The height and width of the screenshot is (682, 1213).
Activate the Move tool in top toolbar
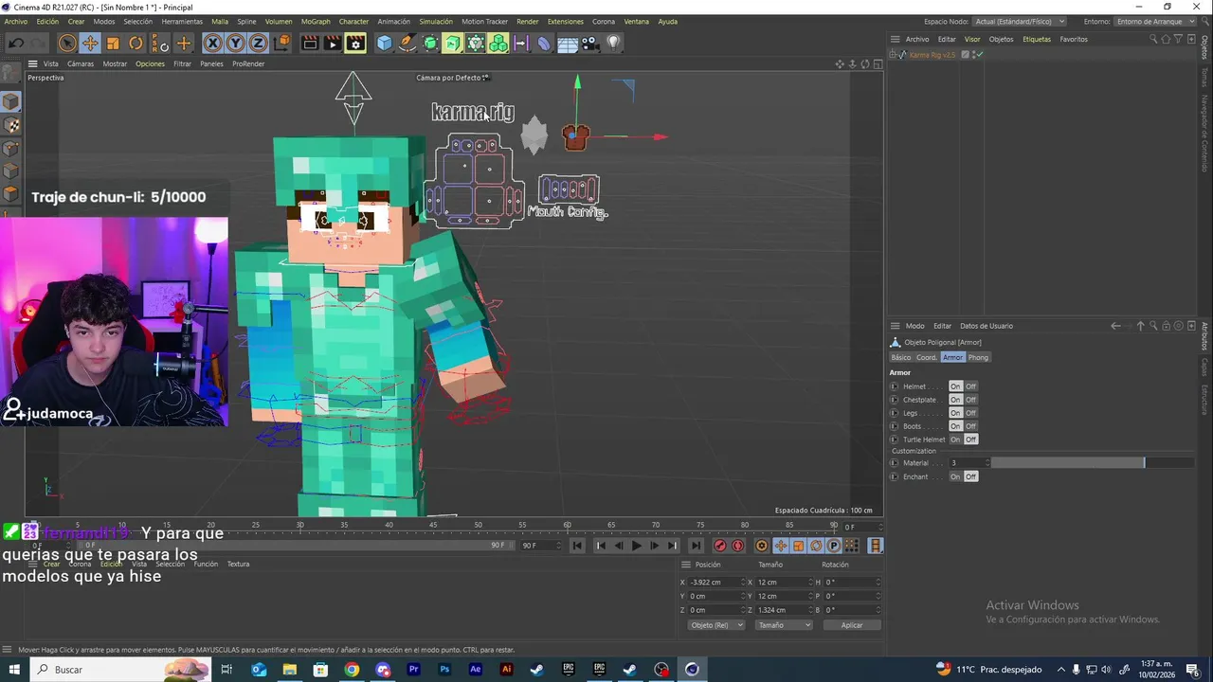[90, 43]
